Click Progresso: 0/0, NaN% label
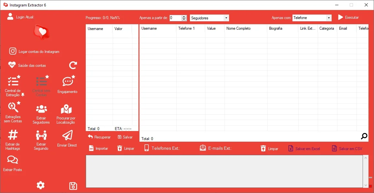 (x=103, y=18)
